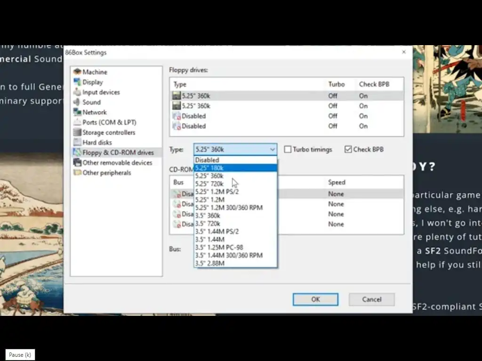Go to Storage controllers category
The height and width of the screenshot is (361, 482).
(x=109, y=132)
